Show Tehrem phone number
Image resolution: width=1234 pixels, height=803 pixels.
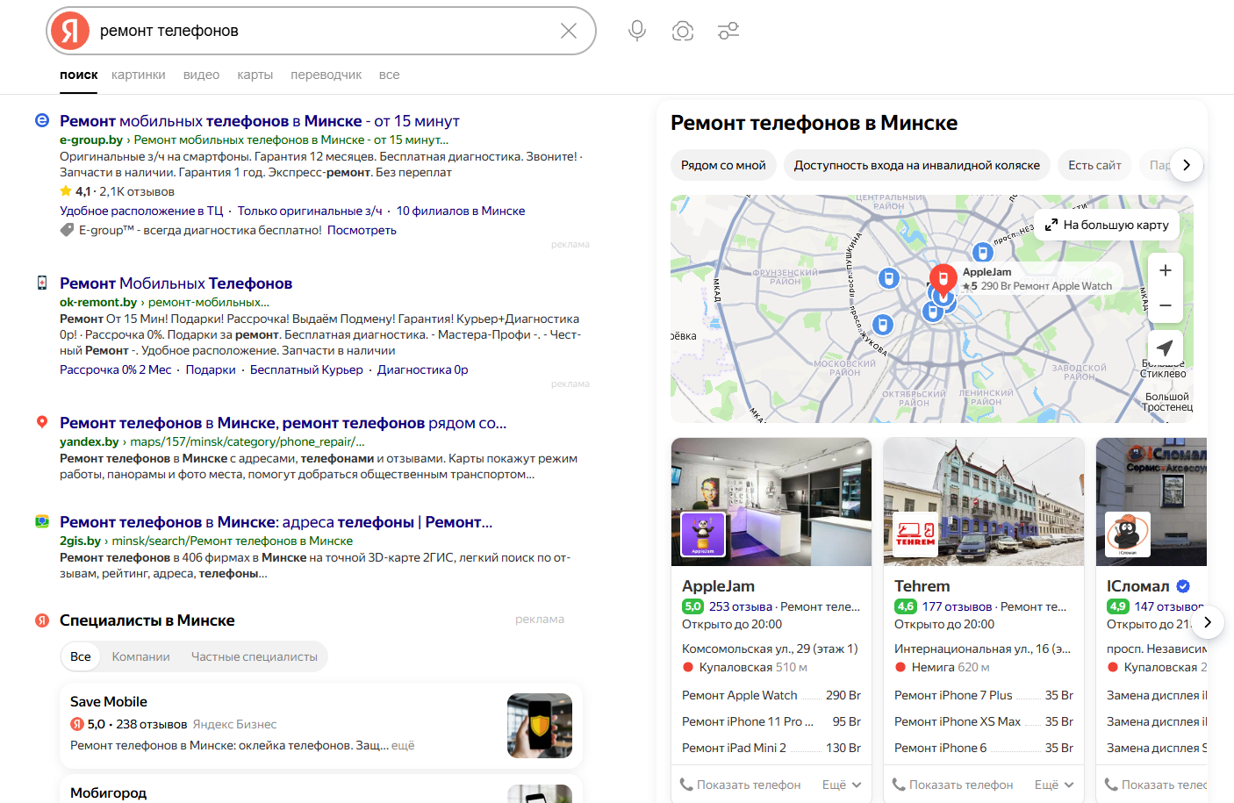pyautogui.click(x=953, y=785)
